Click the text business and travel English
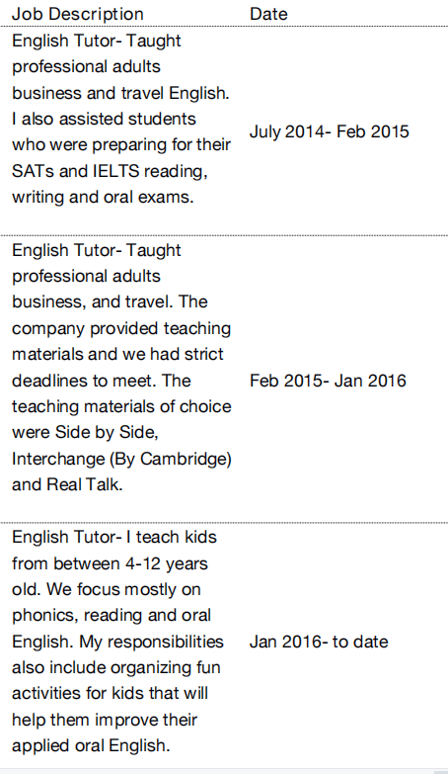 [x=120, y=93]
